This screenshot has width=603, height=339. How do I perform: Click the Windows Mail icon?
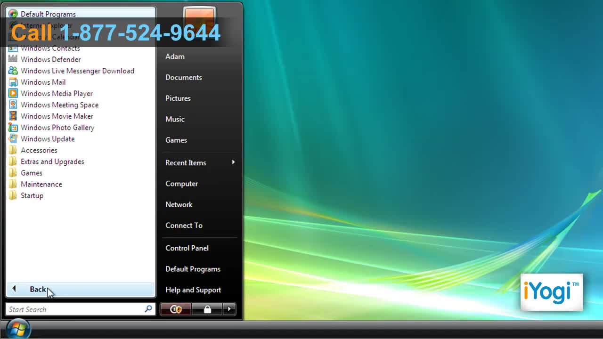(13, 82)
